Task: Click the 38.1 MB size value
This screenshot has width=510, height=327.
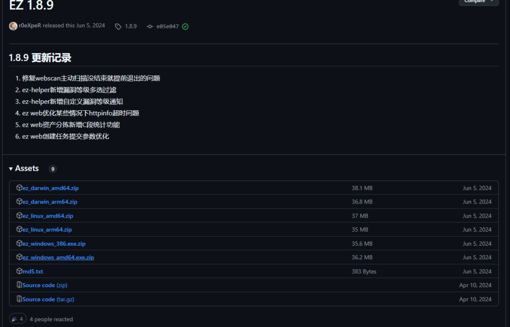Action: [x=362, y=188]
